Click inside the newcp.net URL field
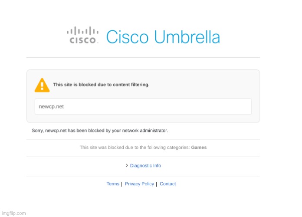Viewport: 302px width, 217px height. click(x=143, y=107)
